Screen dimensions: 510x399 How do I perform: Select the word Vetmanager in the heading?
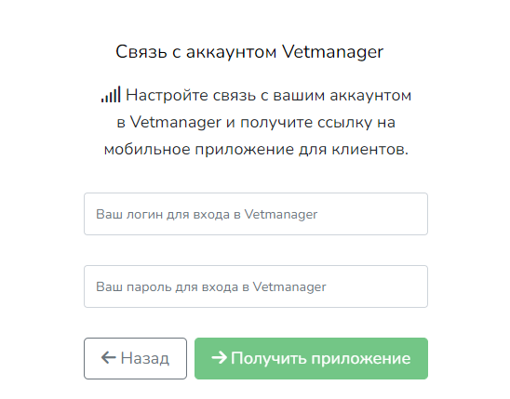pyautogui.click(x=333, y=52)
